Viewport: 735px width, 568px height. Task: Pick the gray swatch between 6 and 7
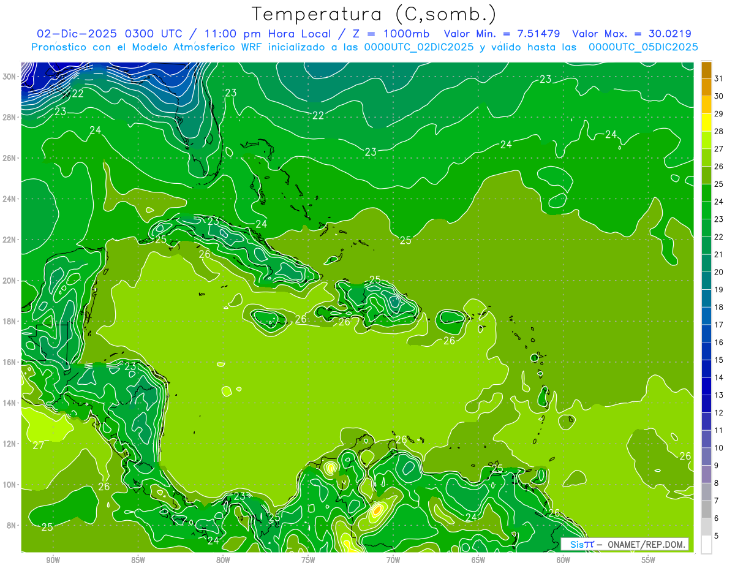(x=706, y=510)
